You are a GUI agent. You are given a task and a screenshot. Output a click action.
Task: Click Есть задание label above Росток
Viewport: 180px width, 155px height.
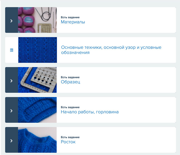(70, 137)
